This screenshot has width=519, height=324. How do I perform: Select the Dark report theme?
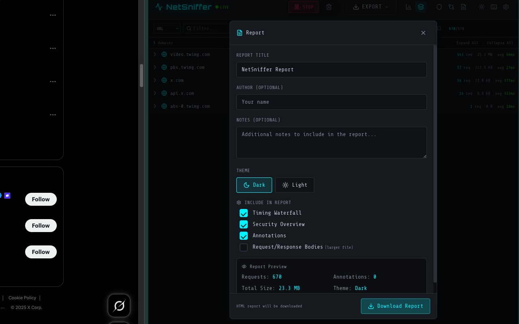pyautogui.click(x=254, y=185)
